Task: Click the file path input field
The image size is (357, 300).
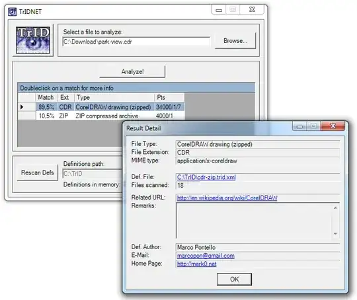Action: pos(136,42)
